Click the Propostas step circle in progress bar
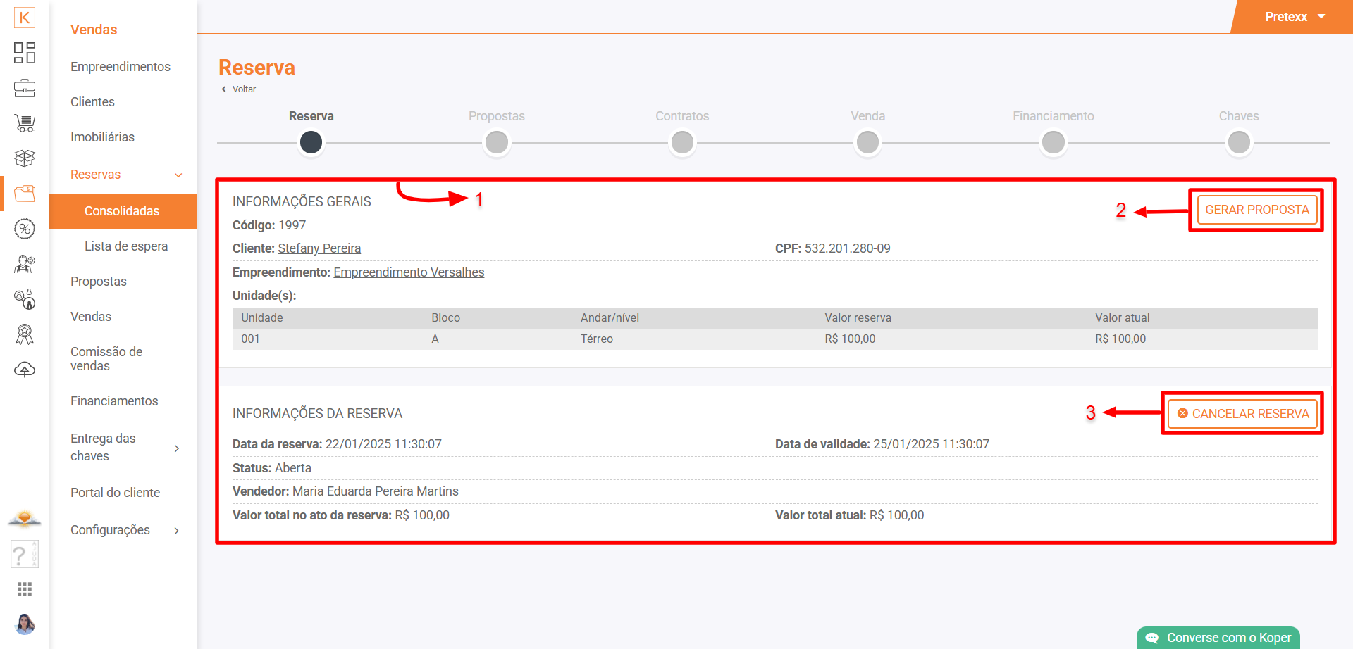The width and height of the screenshot is (1353, 649). coord(497,143)
